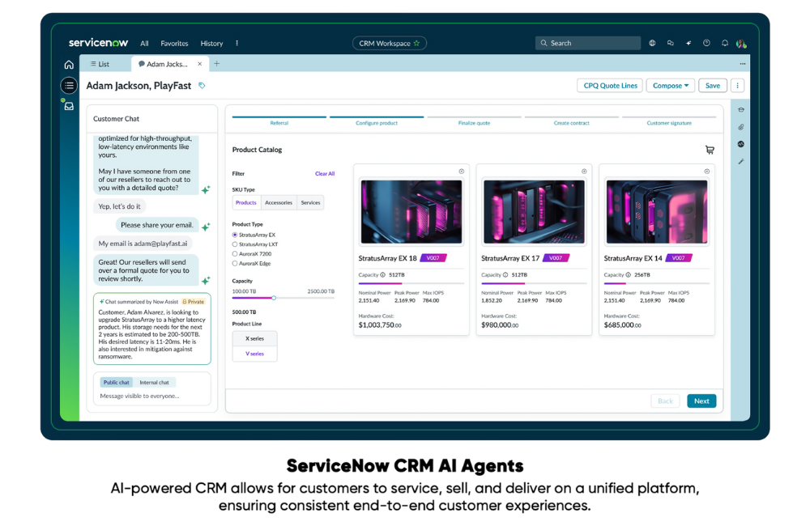Image resolution: width=810 pixels, height=526 pixels.
Task: Open the attachments paperclip in right sidebar
Action: [740, 127]
